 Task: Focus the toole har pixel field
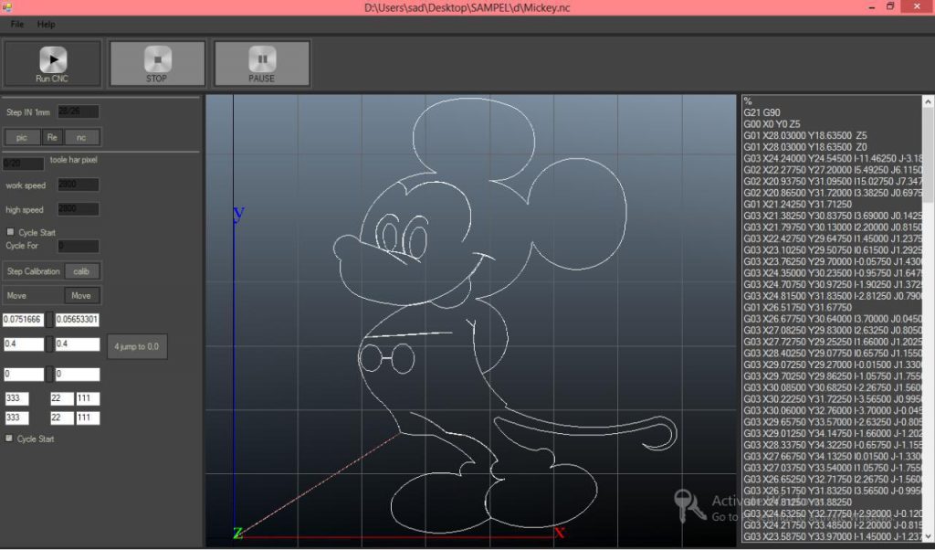[x=23, y=164]
